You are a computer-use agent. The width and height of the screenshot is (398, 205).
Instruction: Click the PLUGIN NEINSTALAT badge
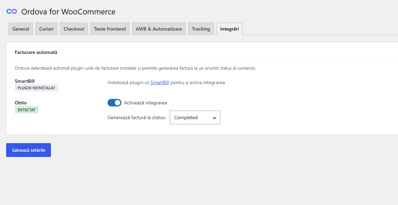[x=36, y=88]
